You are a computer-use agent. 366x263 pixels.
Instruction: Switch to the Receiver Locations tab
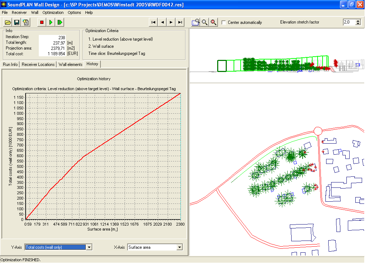pos(38,65)
